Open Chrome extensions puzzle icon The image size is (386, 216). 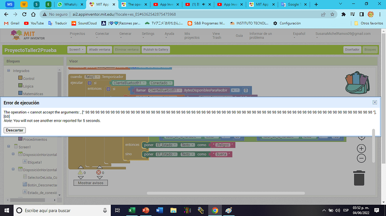(x=343, y=14)
